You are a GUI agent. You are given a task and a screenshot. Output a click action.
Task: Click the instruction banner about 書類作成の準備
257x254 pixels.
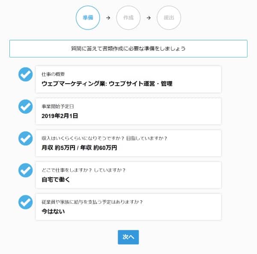[x=128, y=48]
